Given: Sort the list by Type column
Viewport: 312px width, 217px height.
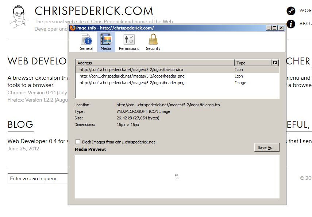Looking at the screenshot, I should [252, 63].
